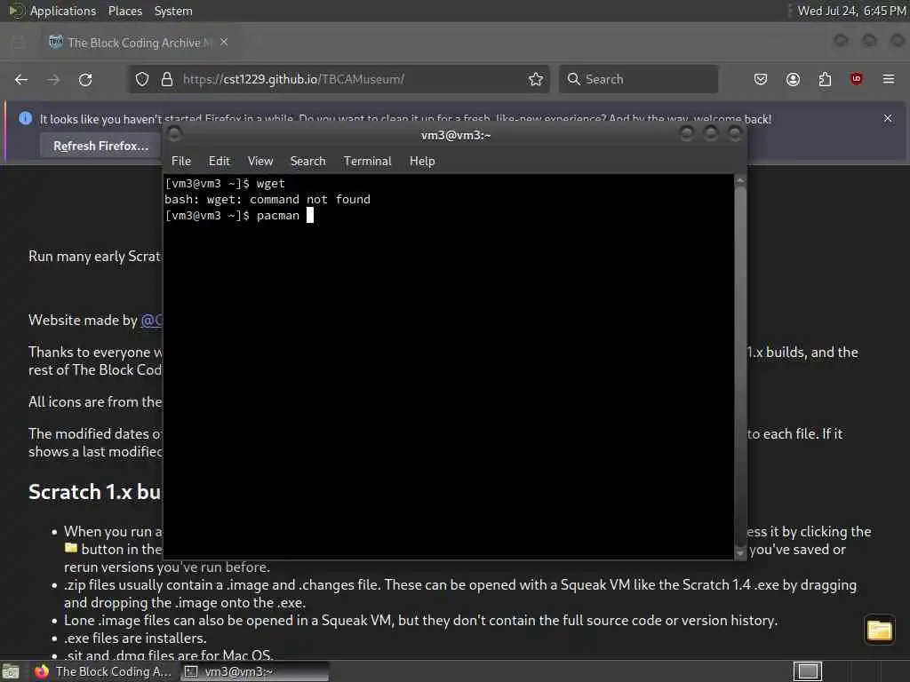Select The Block Coding Archive tab
The width and height of the screenshot is (910, 682).
(140, 43)
